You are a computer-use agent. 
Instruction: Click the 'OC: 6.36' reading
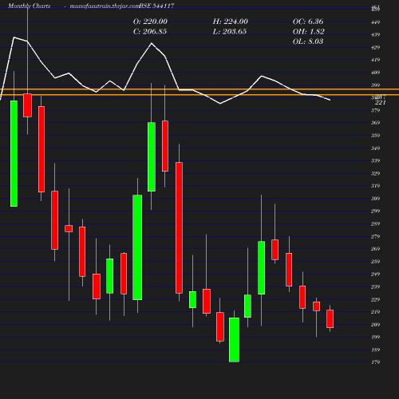point(308,22)
